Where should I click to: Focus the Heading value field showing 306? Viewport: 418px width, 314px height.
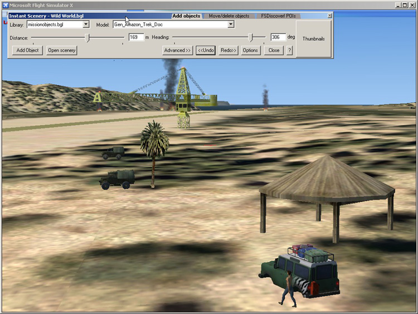coord(278,37)
